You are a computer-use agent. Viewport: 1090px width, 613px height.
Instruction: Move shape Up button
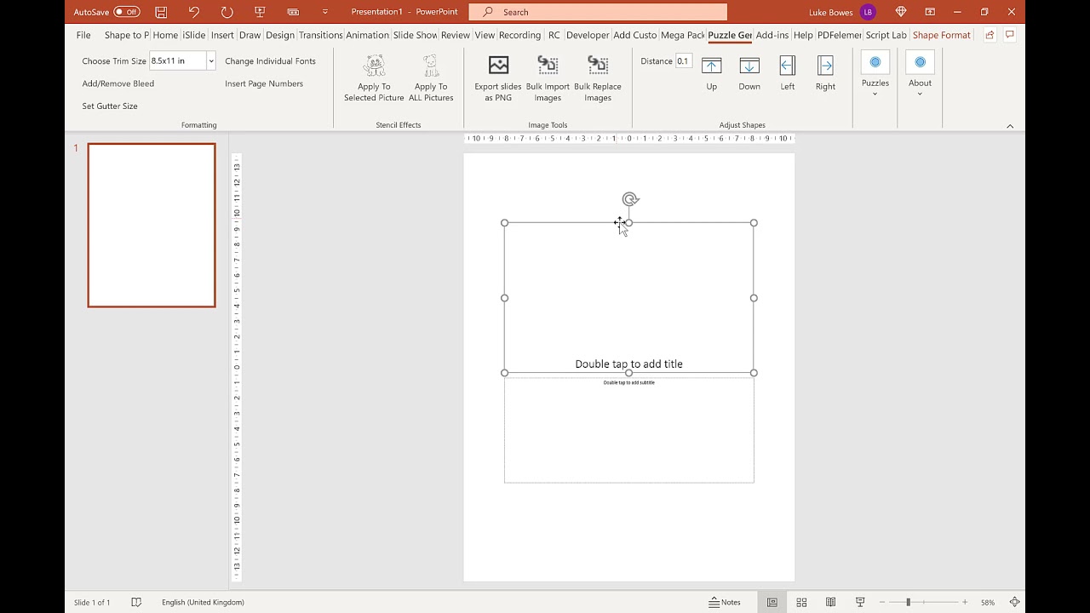[711, 73]
